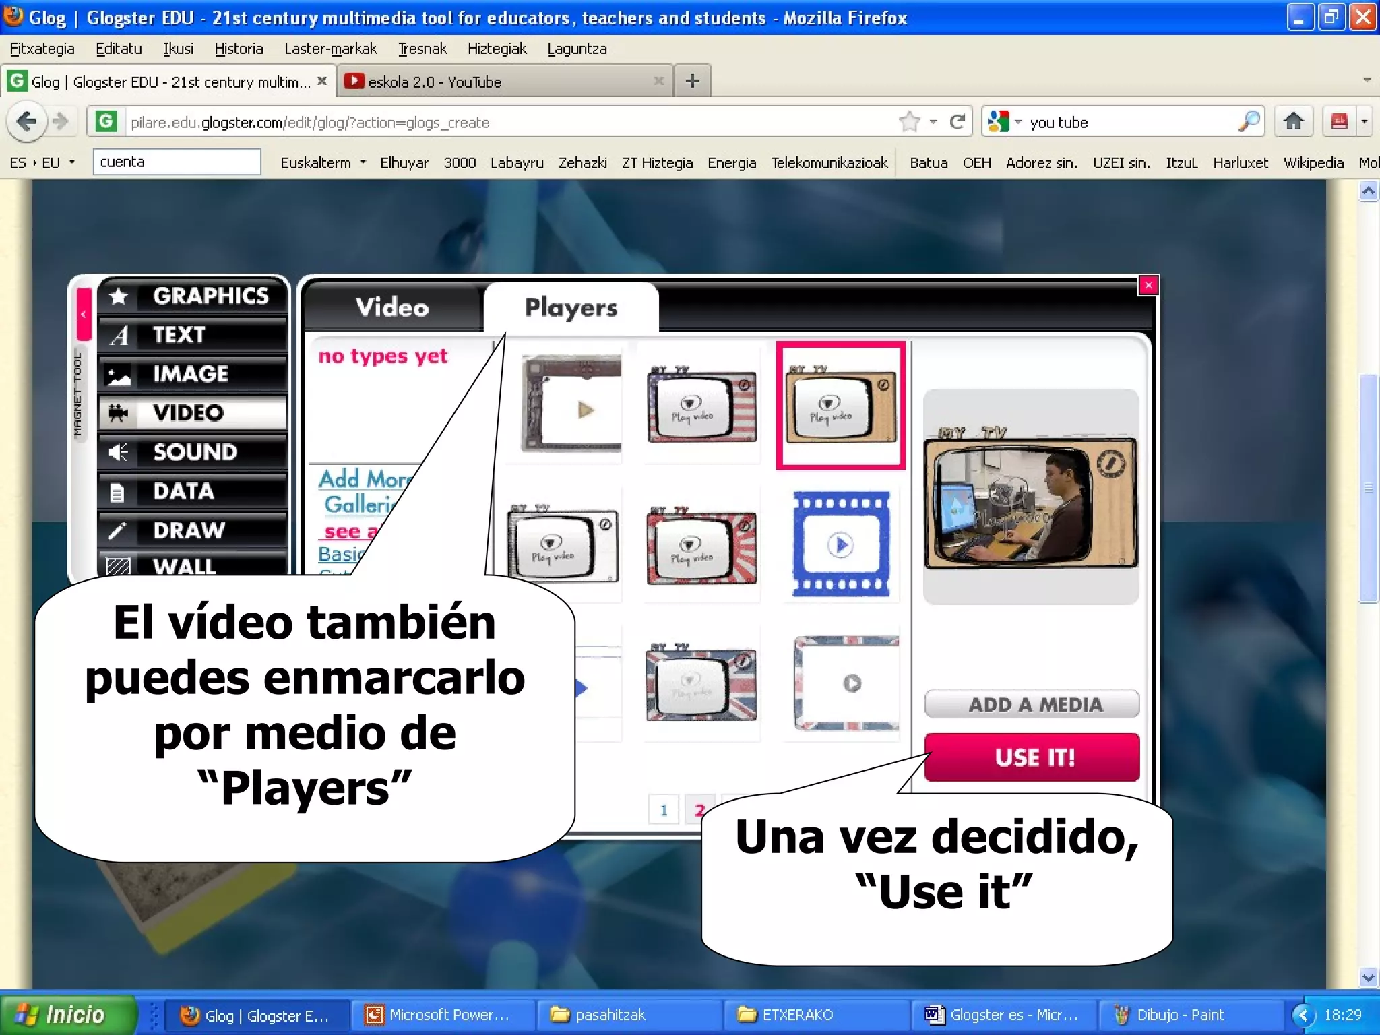The height and width of the screenshot is (1035, 1380).
Task: Open the pasahitzak folder from taskbar
Action: (x=629, y=1015)
